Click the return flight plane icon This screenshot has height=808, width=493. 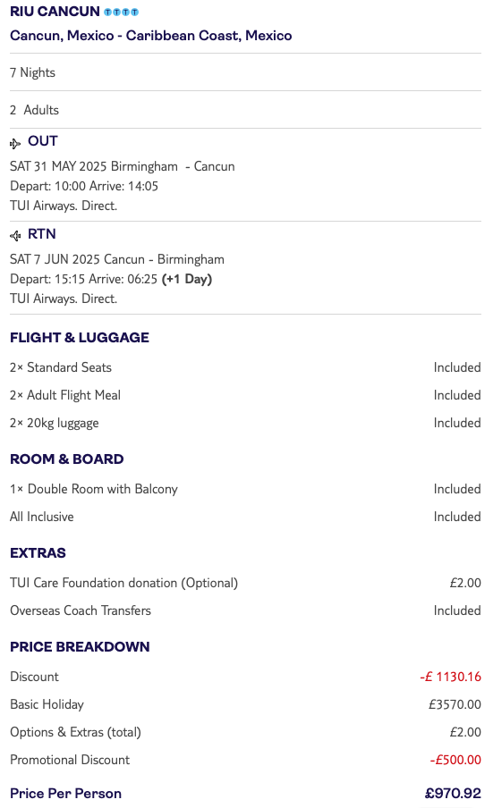pyautogui.click(x=15, y=236)
